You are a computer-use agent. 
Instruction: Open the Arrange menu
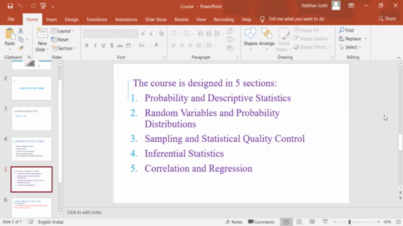(266, 38)
